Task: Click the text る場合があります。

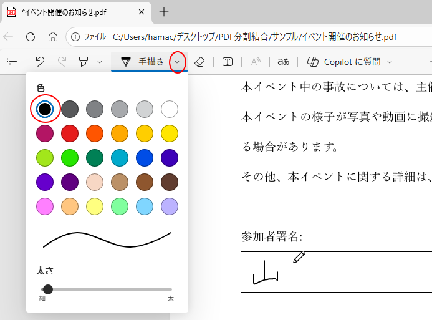Action: tap(290, 147)
